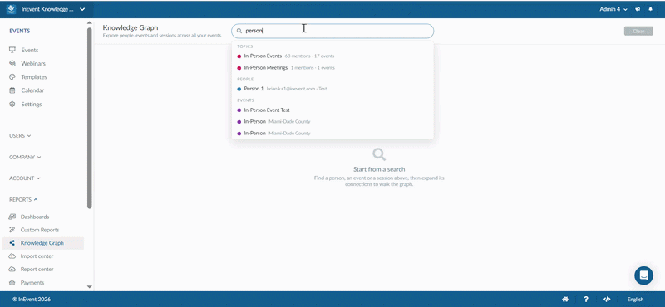
Task: Click the megaphone announcements icon
Action: 638,9
